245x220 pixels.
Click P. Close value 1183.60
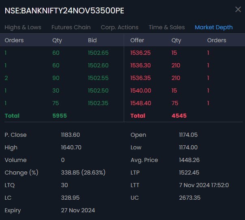(x=70, y=135)
